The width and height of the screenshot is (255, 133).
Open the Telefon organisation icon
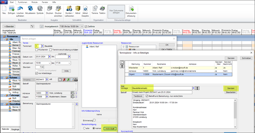point(102,9)
